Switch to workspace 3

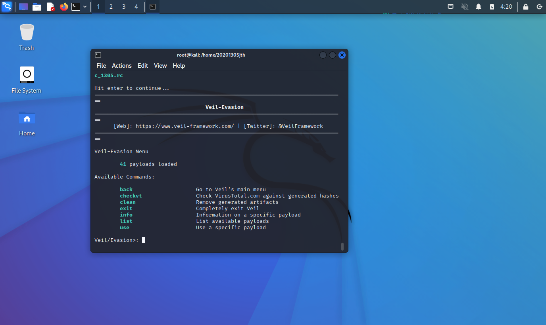pyautogui.click(x=124, y=7)
